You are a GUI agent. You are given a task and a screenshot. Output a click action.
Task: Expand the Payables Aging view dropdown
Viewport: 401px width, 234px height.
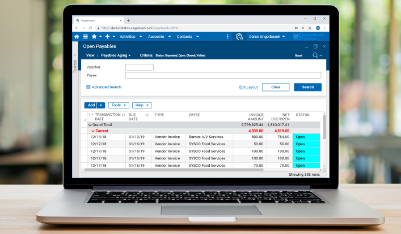(116, 55)
